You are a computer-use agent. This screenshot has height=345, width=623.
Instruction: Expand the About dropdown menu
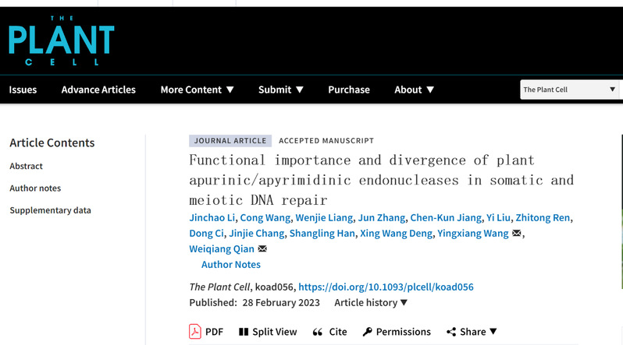414,90
